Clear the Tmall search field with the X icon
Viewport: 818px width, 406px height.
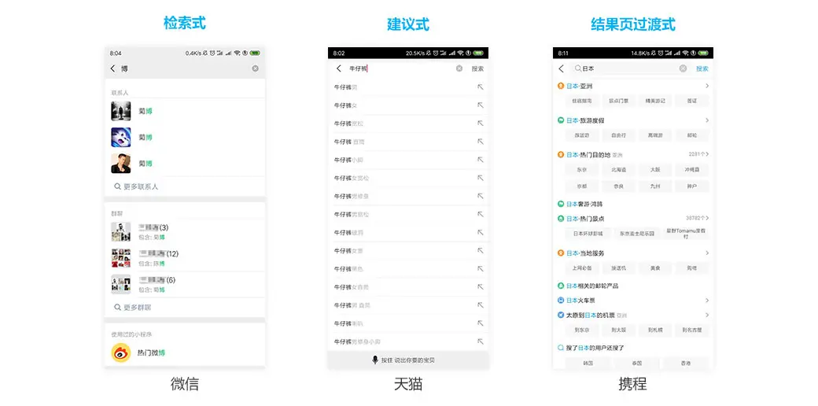click(459, 68)
